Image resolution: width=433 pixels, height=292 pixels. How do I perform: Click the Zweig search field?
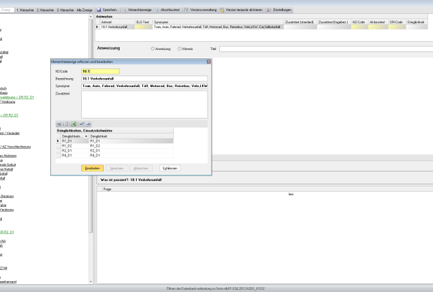(x=7, y=10)
